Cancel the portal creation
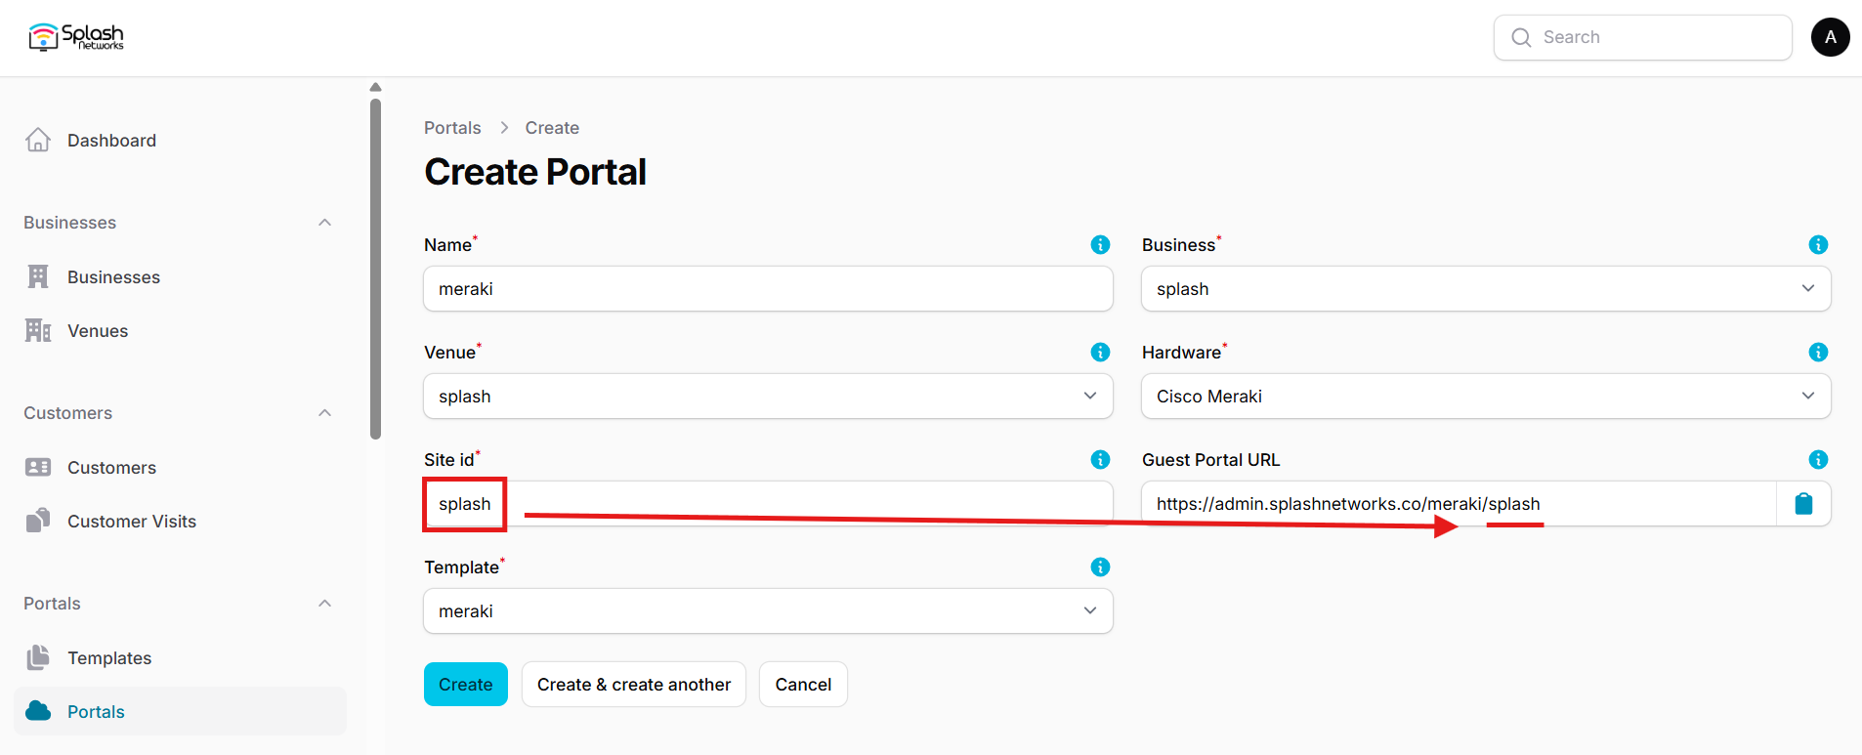Screen dimensions: 1862x755 click(803, 684)
